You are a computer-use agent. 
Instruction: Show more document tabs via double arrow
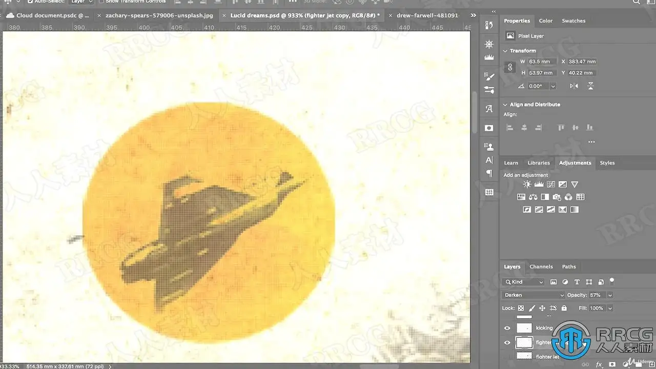click(x=473, y=15)
